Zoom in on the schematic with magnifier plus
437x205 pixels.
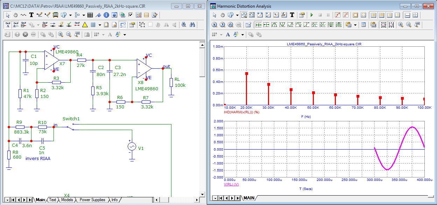61,35
